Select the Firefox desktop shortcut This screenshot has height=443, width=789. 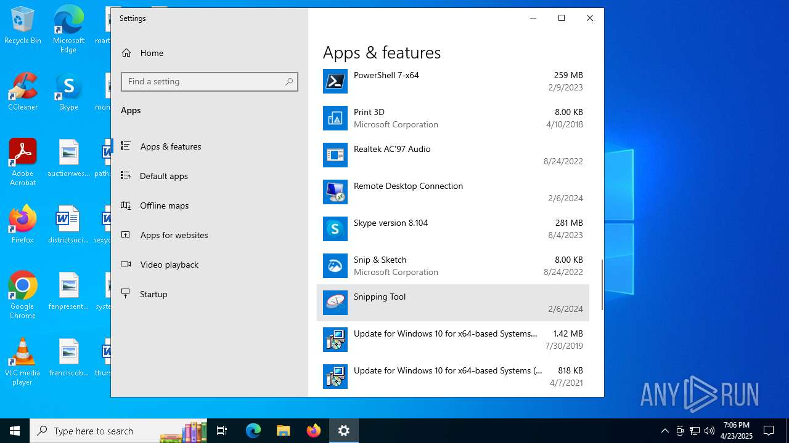23,225
